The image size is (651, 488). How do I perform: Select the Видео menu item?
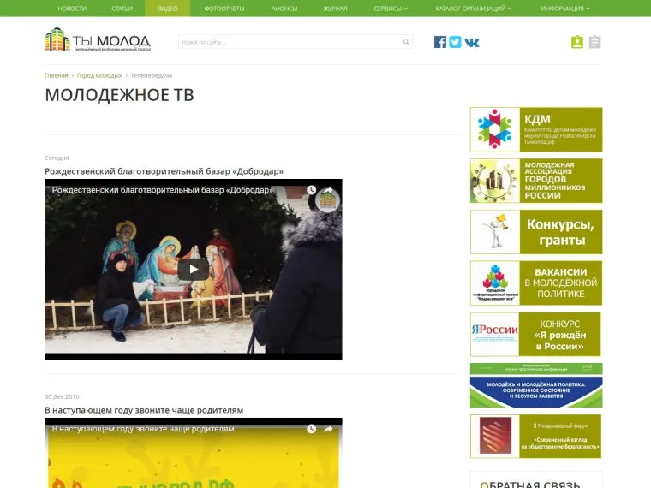pyautogui.click(x=167, y=9)
